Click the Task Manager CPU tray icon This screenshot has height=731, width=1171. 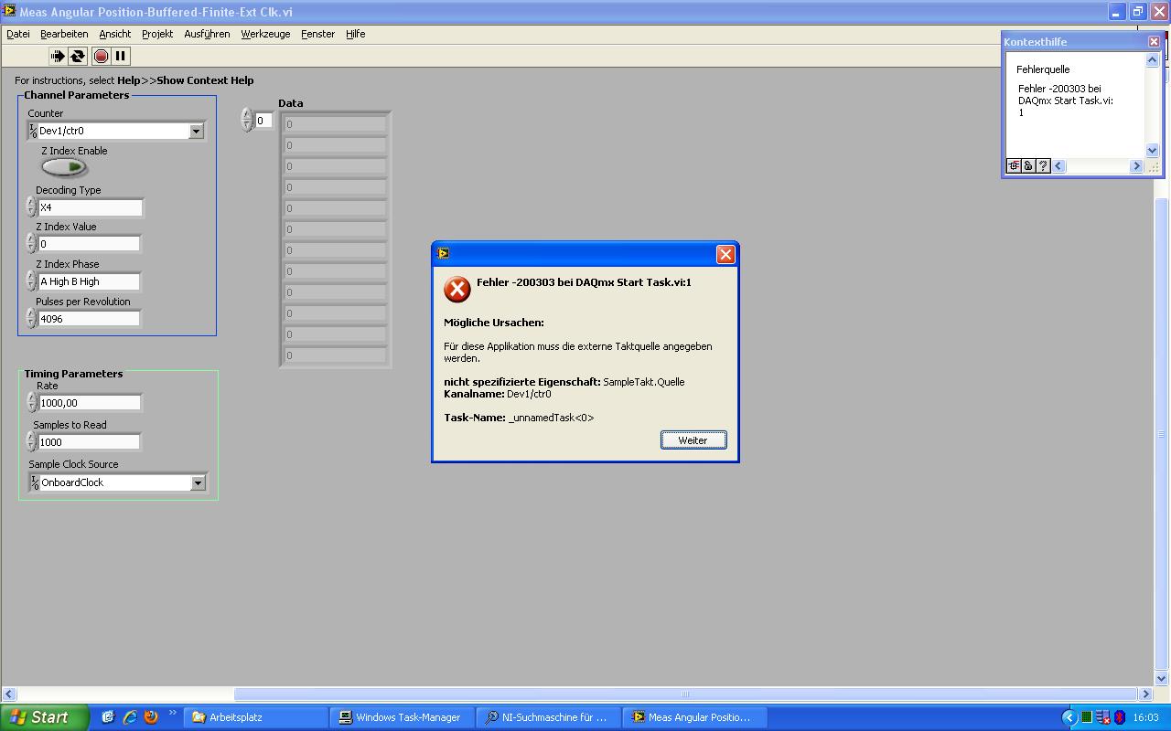pos(1087,717)
